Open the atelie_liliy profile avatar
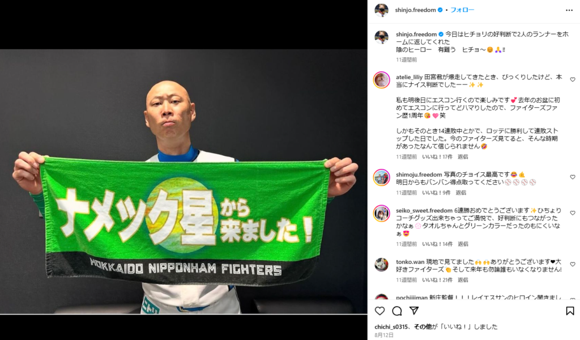 (381, 80)
